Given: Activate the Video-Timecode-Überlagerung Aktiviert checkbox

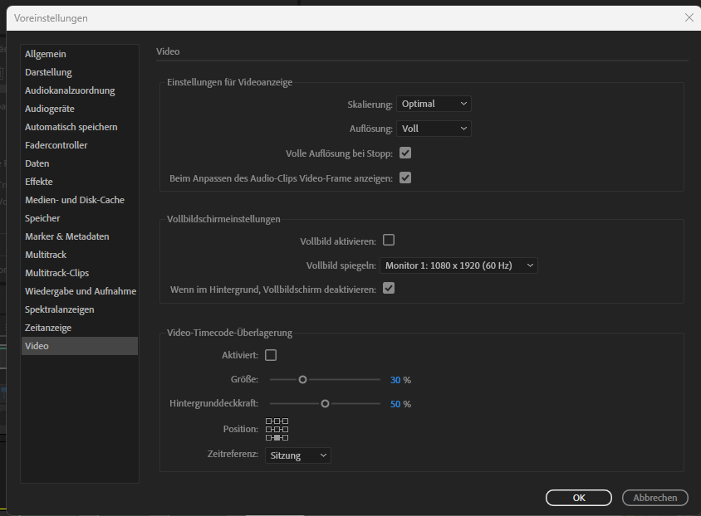Looking at the screenshot, I should 271,354.
